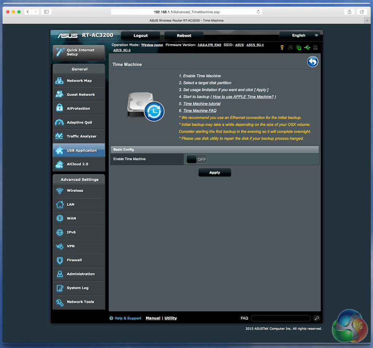Image resolution: width=373 pixels, height=348 pixels.
Task: Click the Guest Network people icon
Action: tap(59, 94)
